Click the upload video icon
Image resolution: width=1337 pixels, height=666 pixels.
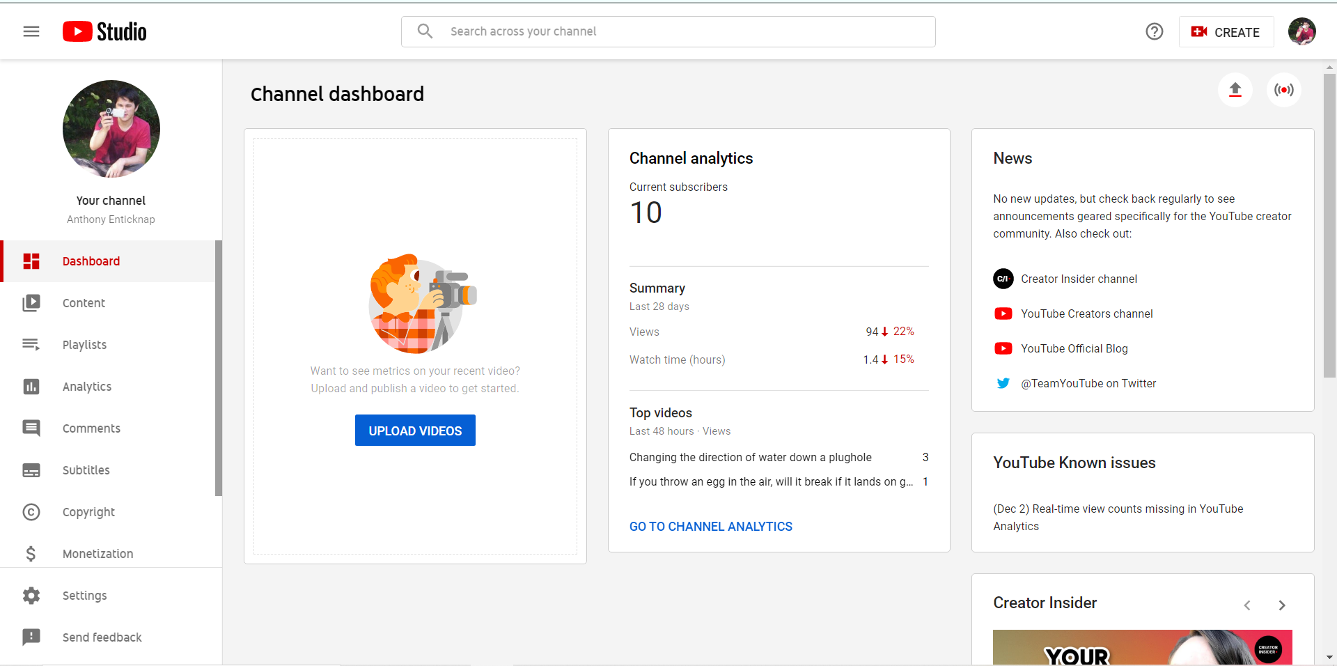pos(1235,90)
